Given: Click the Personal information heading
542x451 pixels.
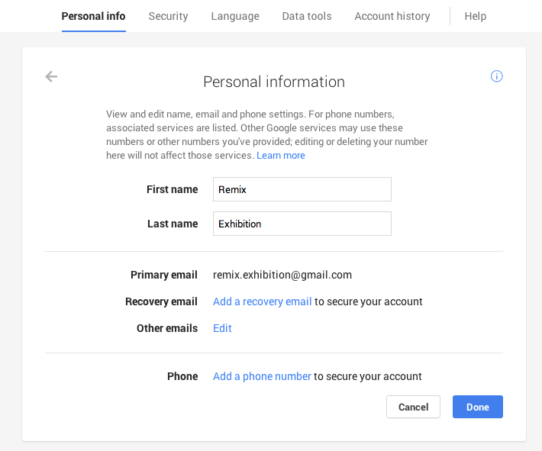Looking at the screenshot, I should [x=274, y=82].
